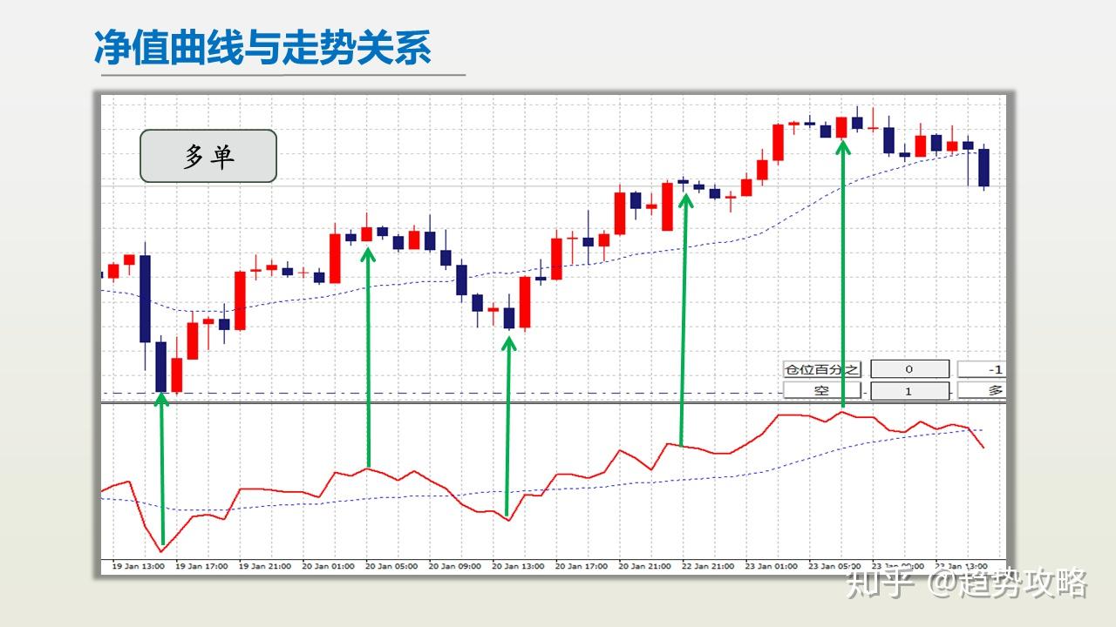Click the 20 Jan 17:00 time label
This screenshot has width=1116, height=627.
click(582, 566)
